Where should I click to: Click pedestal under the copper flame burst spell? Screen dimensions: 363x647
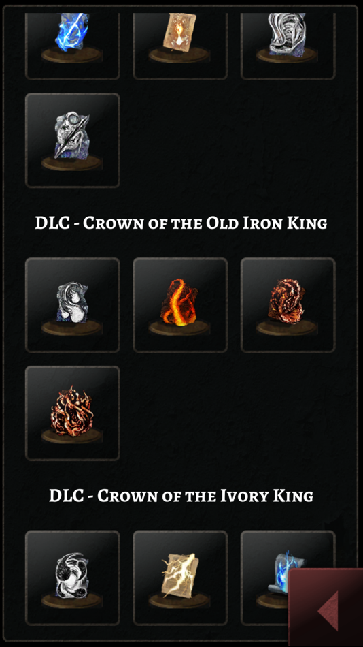coord(71,436)
